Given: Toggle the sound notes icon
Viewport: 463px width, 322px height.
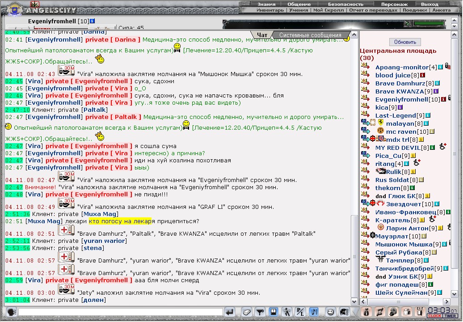Looking at the screenshot, I should click(x=314, y=312).
